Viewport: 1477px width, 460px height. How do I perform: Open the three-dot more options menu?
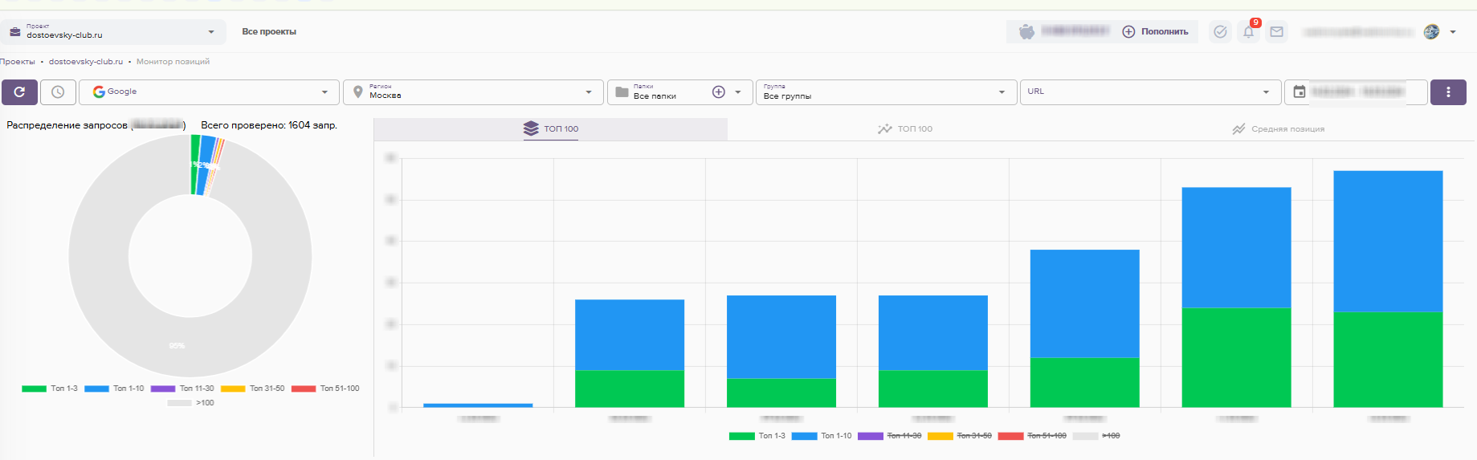pos(1448,92)
